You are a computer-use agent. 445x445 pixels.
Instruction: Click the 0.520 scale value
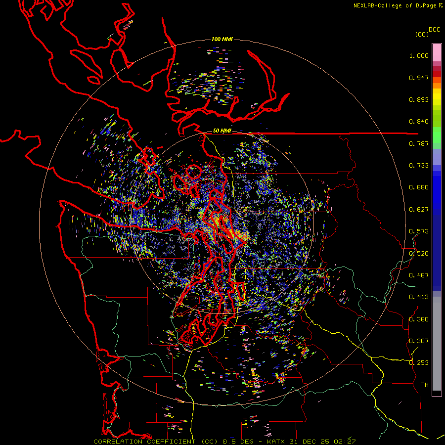point(419,254)
